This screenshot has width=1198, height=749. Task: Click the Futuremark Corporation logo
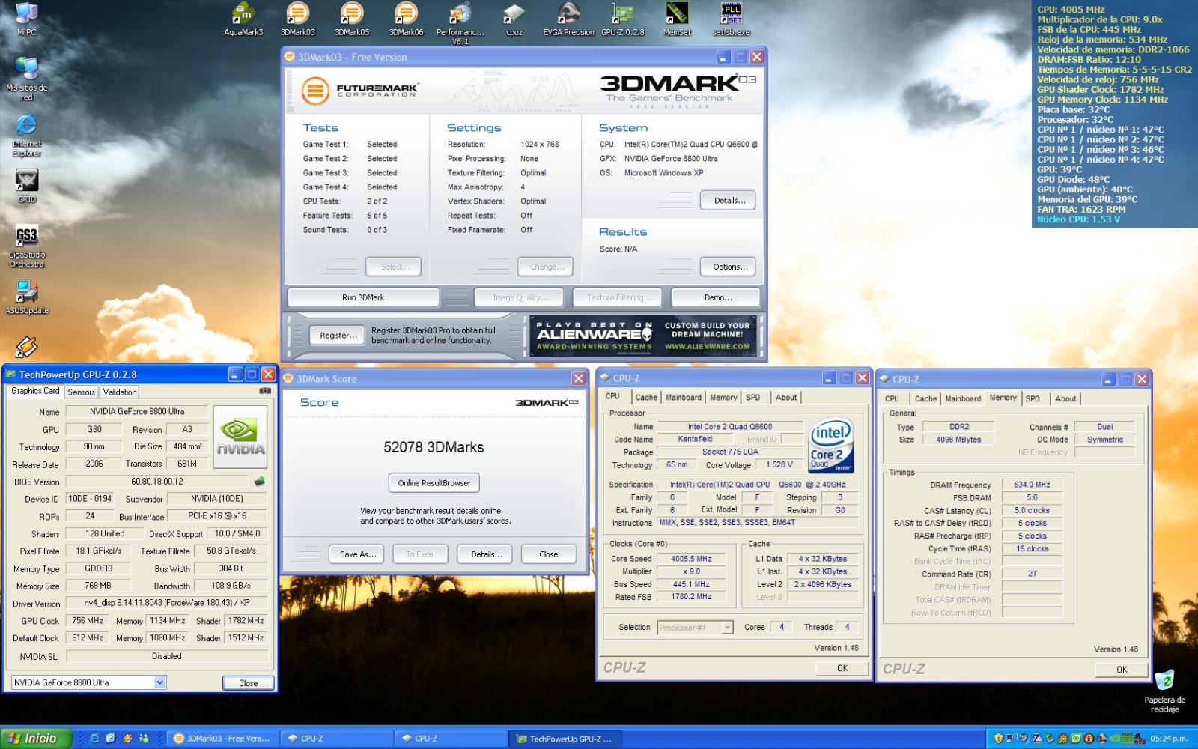(359, 91)
